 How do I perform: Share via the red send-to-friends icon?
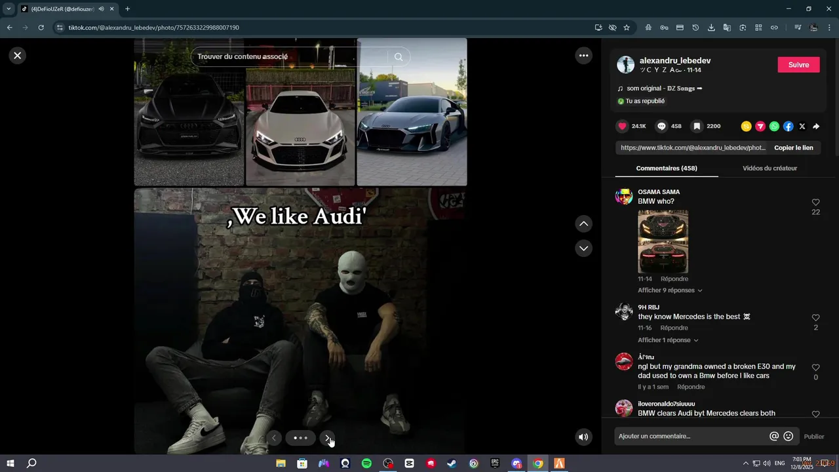[760, 127]
